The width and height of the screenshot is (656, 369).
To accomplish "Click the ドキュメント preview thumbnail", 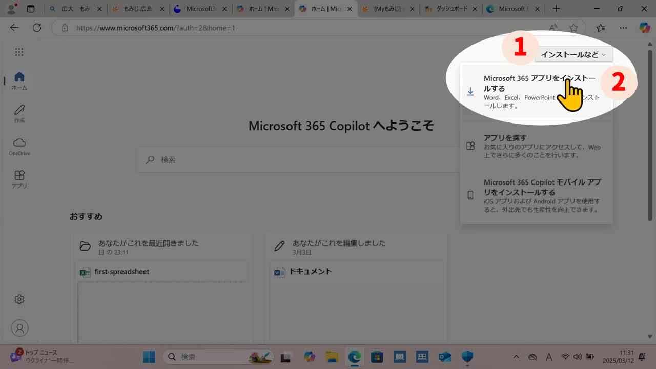I will click(356, 312).
